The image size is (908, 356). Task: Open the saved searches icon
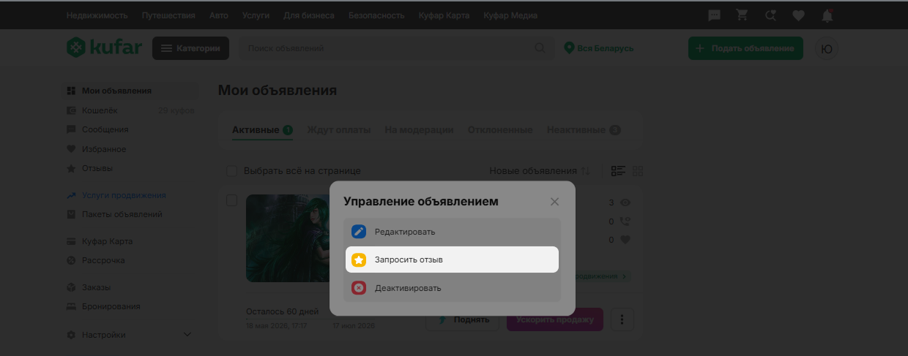click(770, 15)
